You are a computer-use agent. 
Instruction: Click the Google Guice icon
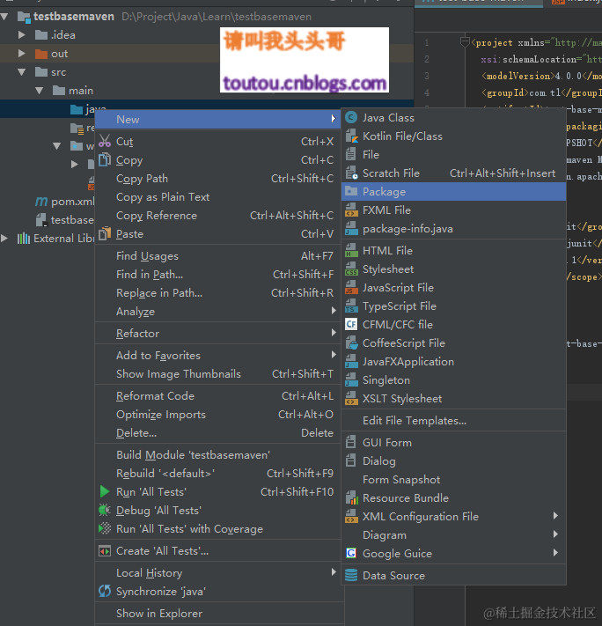pyautogui.click(x=351, y=553)
